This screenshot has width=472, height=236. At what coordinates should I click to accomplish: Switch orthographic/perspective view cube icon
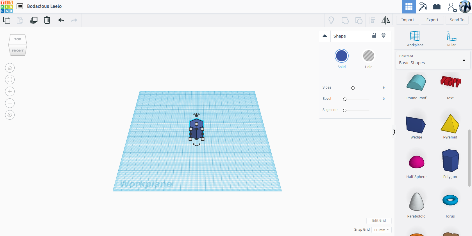(x=10, y=115)
